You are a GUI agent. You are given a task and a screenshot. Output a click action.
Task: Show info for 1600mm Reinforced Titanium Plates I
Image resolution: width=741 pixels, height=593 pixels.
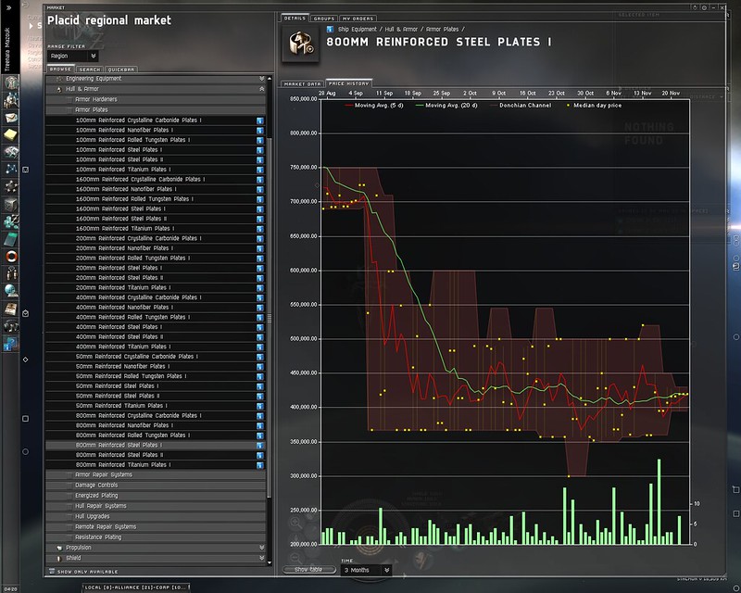pyautogui.click(x=260, y=229)
